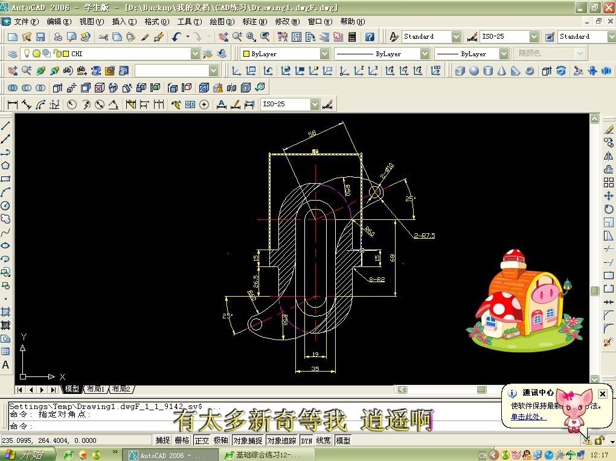Image resolution: width=616 pixels, height=461 pixels.
Task: Open the 视图(V) menu
Action: tap(92, 22)
